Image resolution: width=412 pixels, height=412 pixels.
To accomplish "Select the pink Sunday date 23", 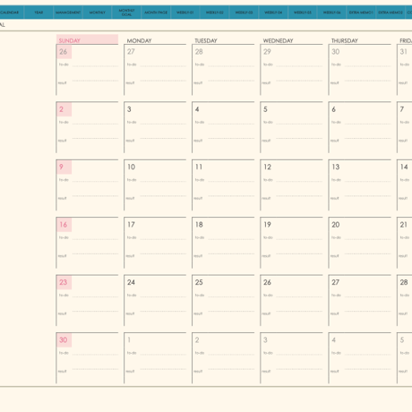I will pos(64,282).
